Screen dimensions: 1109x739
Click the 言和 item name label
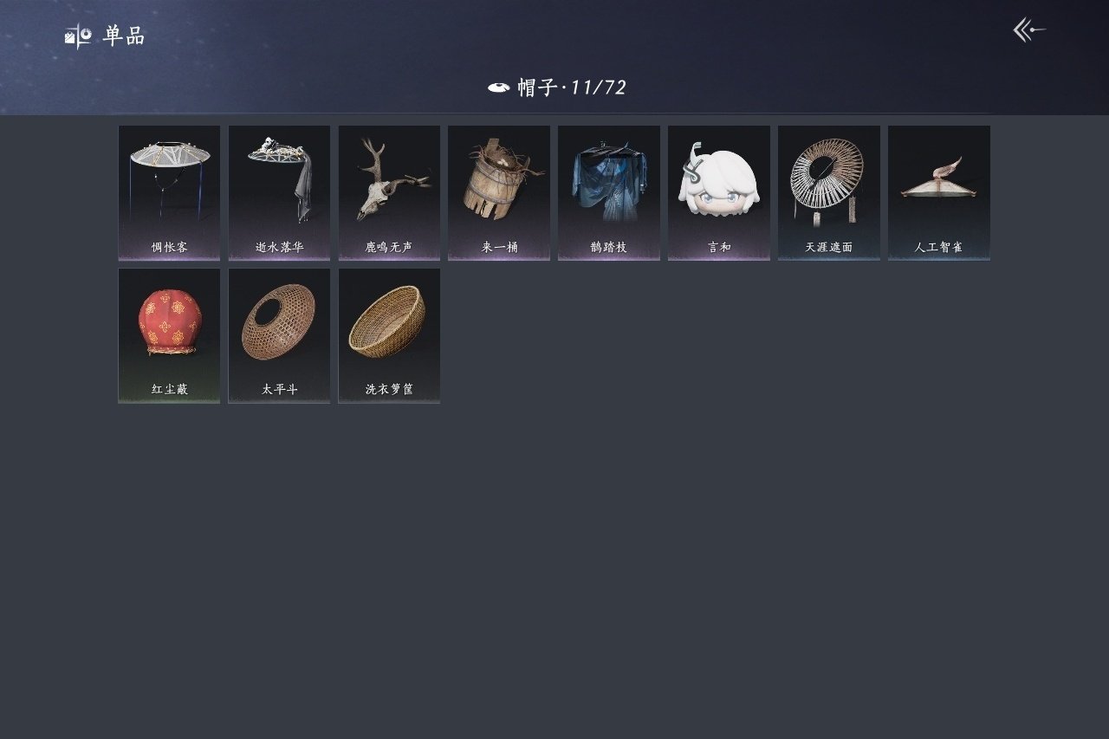[x=719, y=247]
